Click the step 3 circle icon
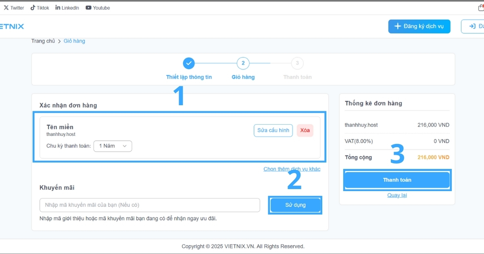484x254 pixels. coord(297,63)
